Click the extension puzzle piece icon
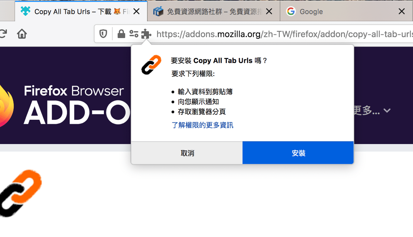Screen dimensions: 413x237 click(146, 33)
